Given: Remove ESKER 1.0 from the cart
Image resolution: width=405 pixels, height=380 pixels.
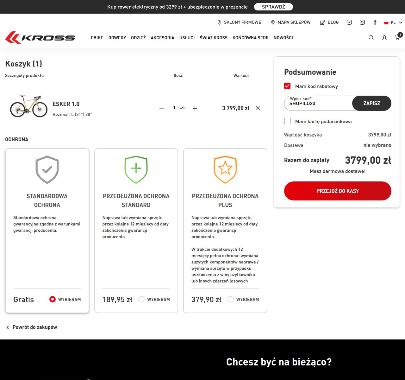Looking at the screenshot, I should click(258, 108).
